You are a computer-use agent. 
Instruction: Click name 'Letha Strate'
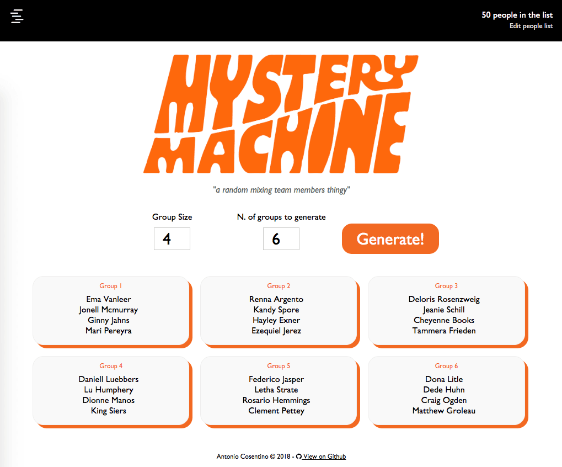(276, 390)
